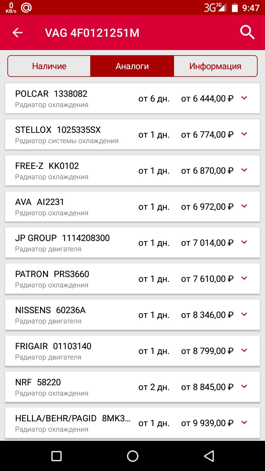Viewport: 265px width, 471px height.
Task: Expand JP GROUP 1114208300 chevron
Action: pyautogui.click(x=244, y=242)
